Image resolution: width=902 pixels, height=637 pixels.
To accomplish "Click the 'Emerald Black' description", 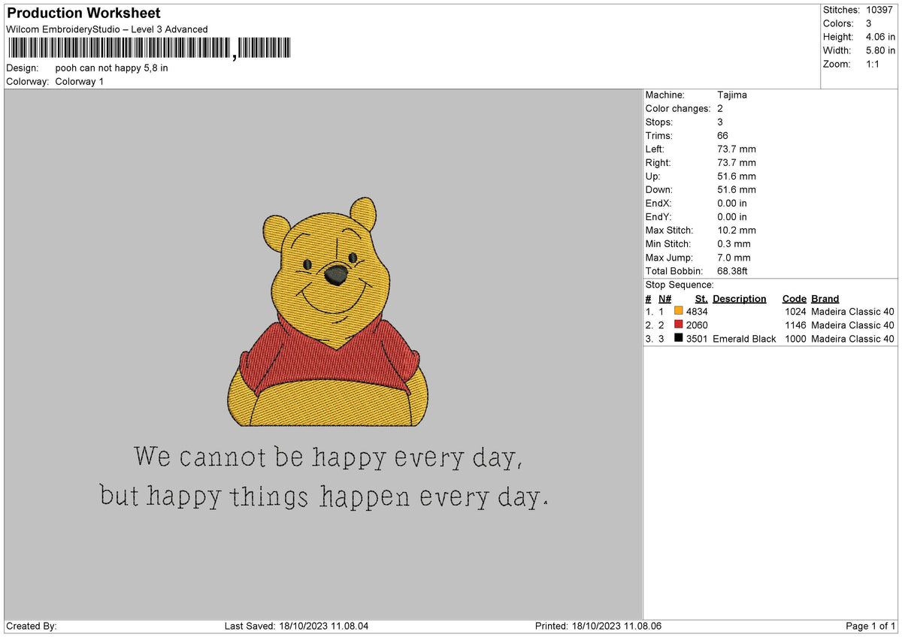I will (x=744, y=339).
